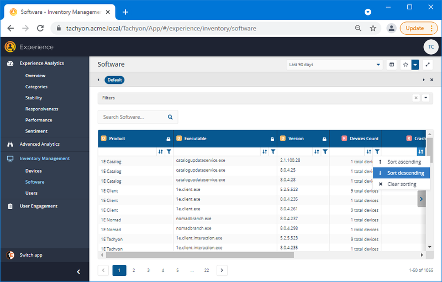Click the star favorite view icon

pos(406,65)
